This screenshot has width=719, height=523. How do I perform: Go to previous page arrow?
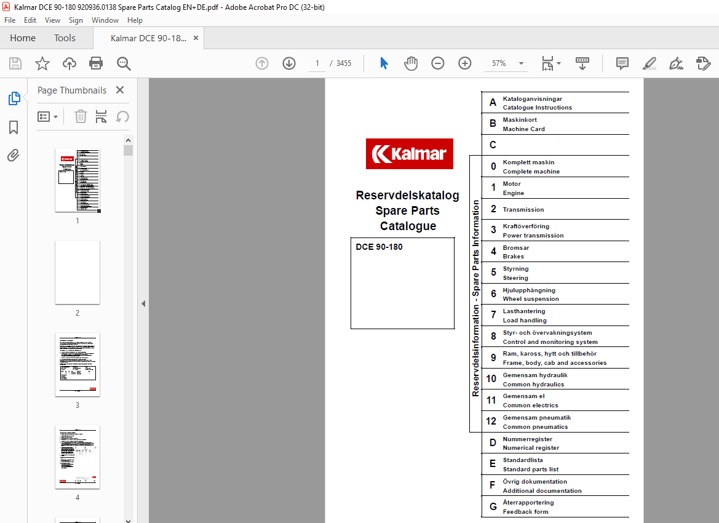pyautogui.click(x=262, y=63)
